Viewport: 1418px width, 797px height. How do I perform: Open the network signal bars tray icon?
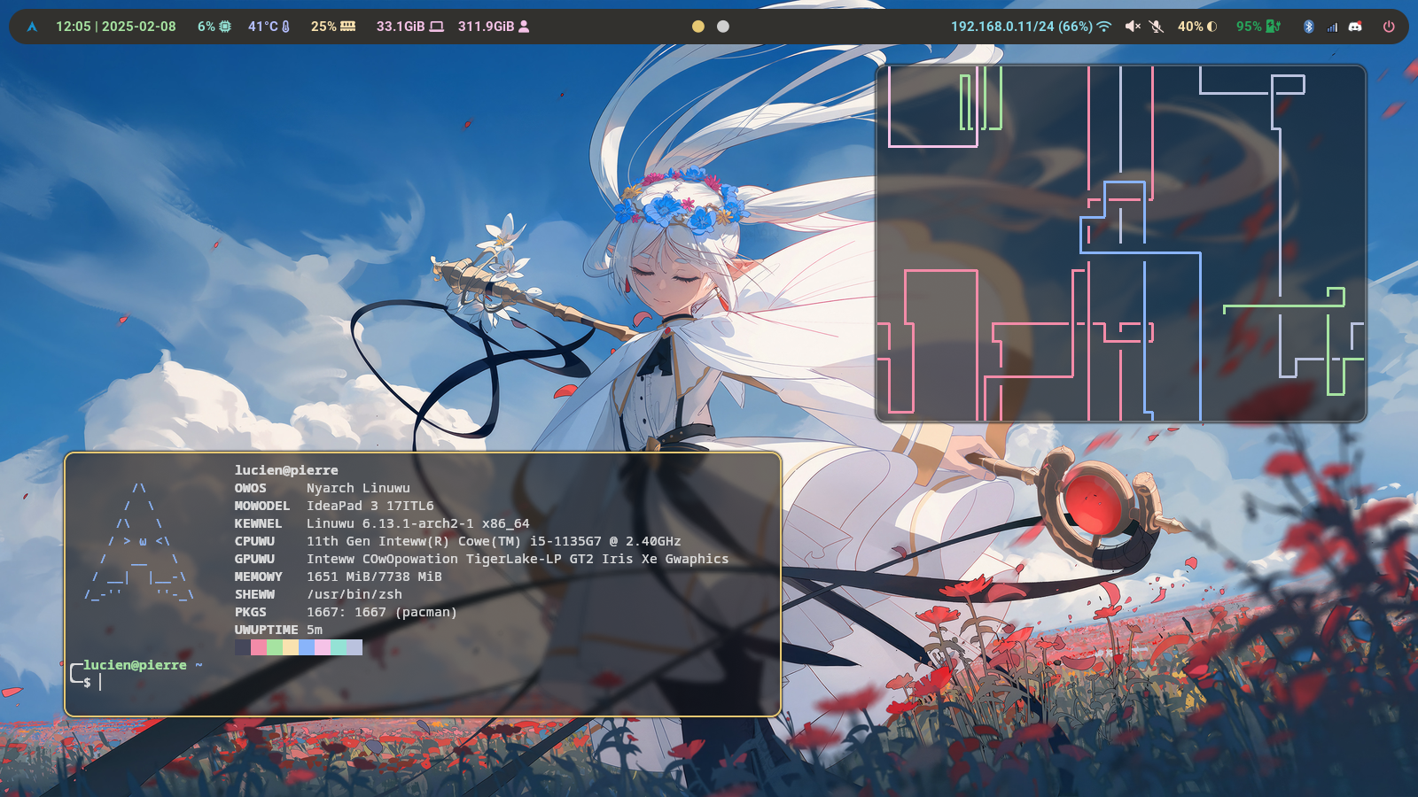point(1332,27)
